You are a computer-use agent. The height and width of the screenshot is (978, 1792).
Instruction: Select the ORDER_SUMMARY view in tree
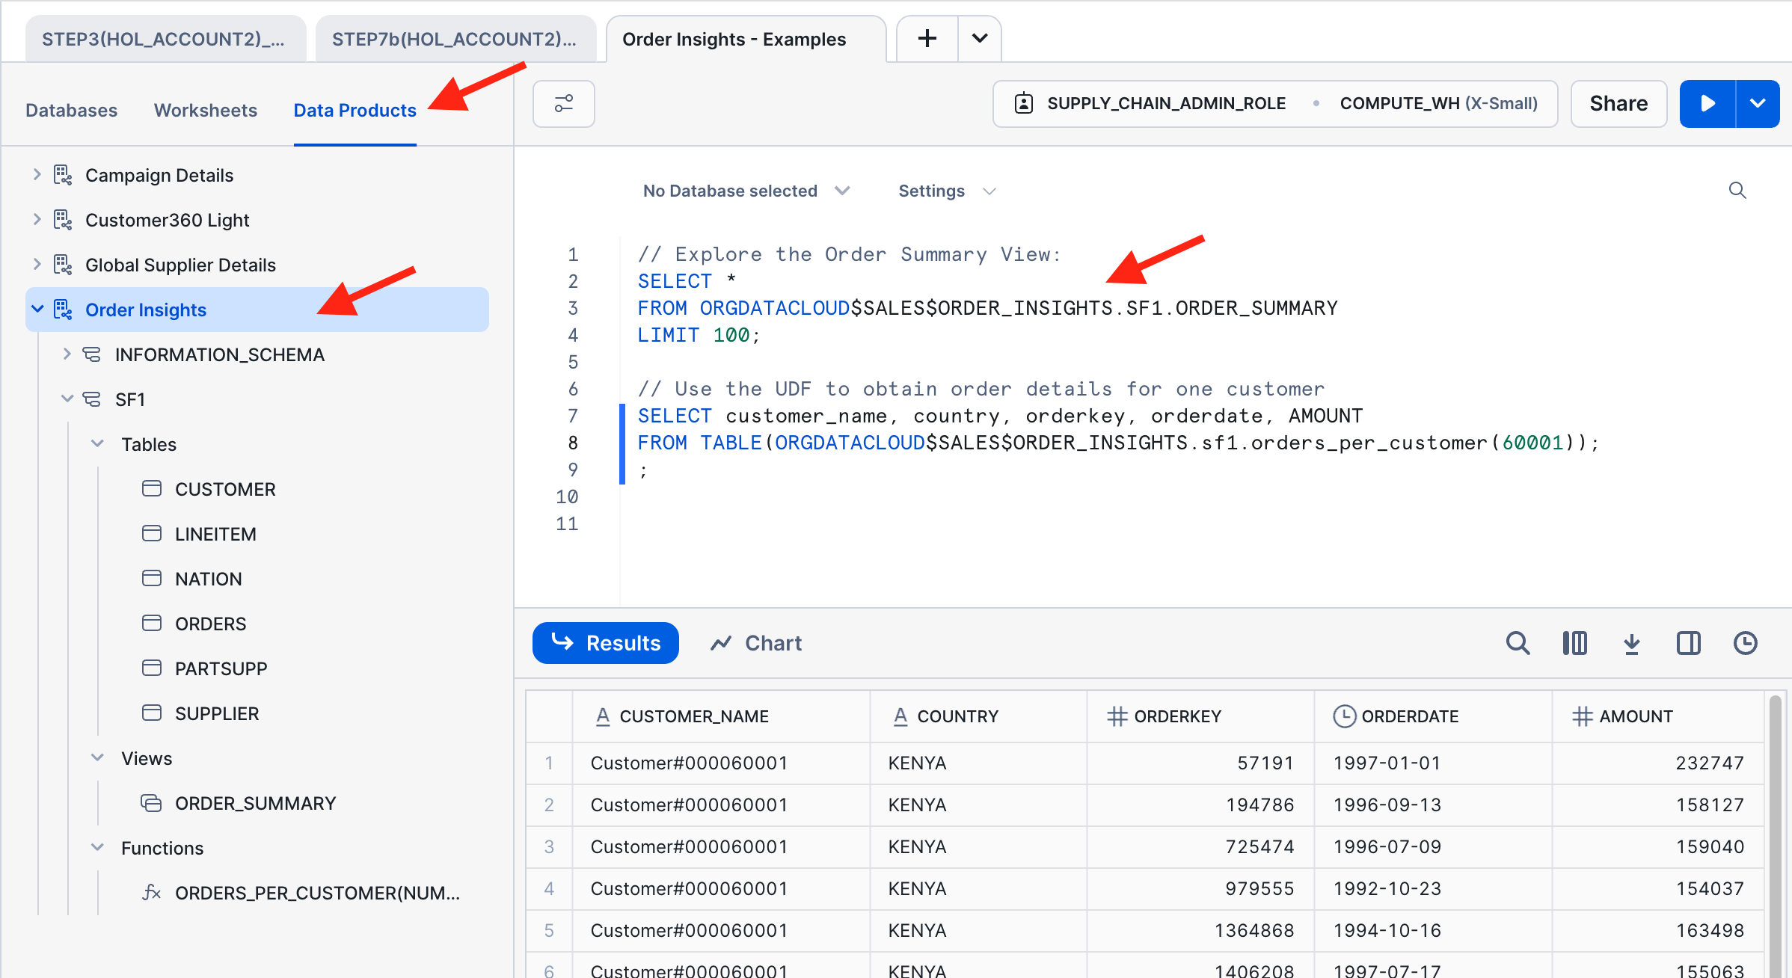pyautogui.click(x=254, y=803)
